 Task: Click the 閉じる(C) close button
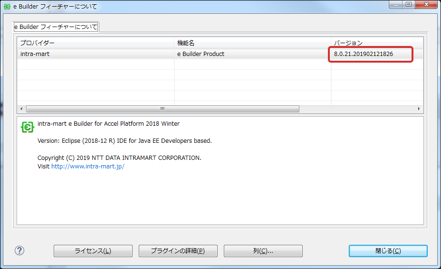coord(388,251)
